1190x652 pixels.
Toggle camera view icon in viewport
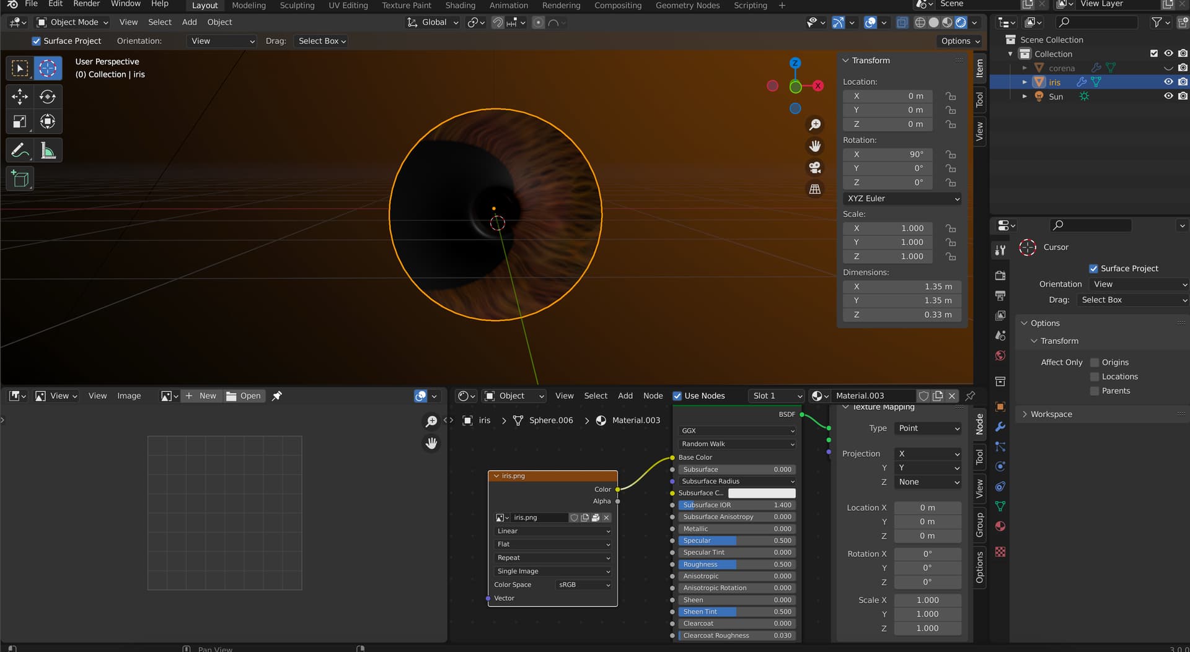pyautogui.click(x=815, y=167)
